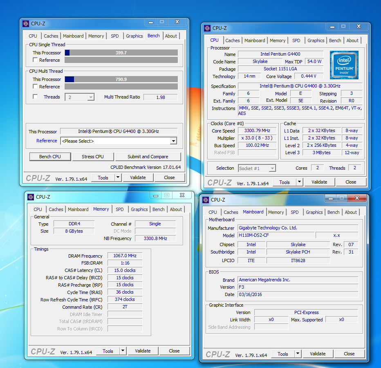Click Submit and Compare button
The image size is (381, 368).
(x=148, y=157)
